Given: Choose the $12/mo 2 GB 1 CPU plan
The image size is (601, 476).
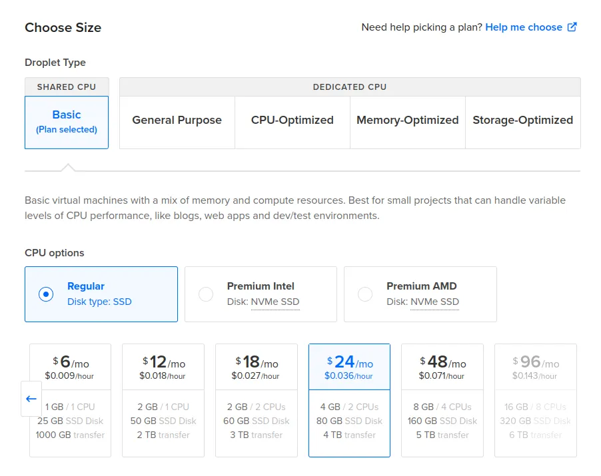Looking at the screenshot, I should [163, 400].
